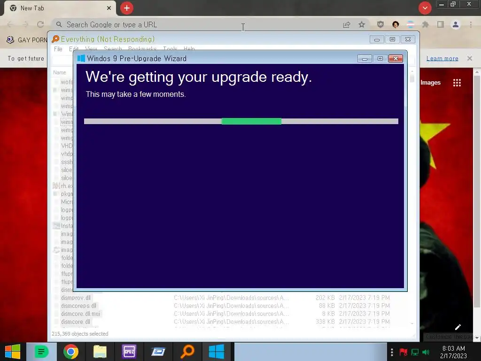
Task: Show hidden tray icons via three dots
Action: click(x=392, y=352)
